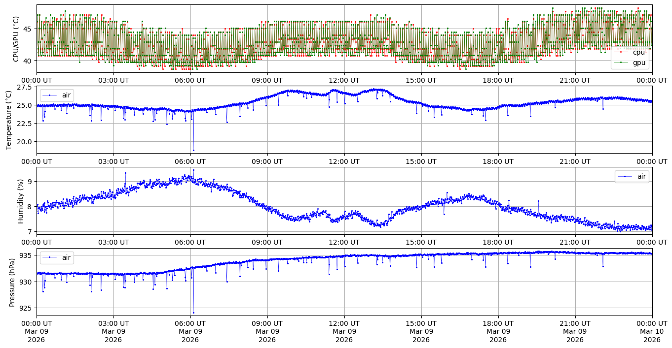The image size is (672, 348).
Task: Click the Humidity (%) y-axis label
Action: pyautogui.click(x=20, y=201)
